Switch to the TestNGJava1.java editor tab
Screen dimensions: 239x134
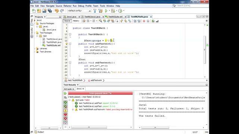click(x=92, y=17)
